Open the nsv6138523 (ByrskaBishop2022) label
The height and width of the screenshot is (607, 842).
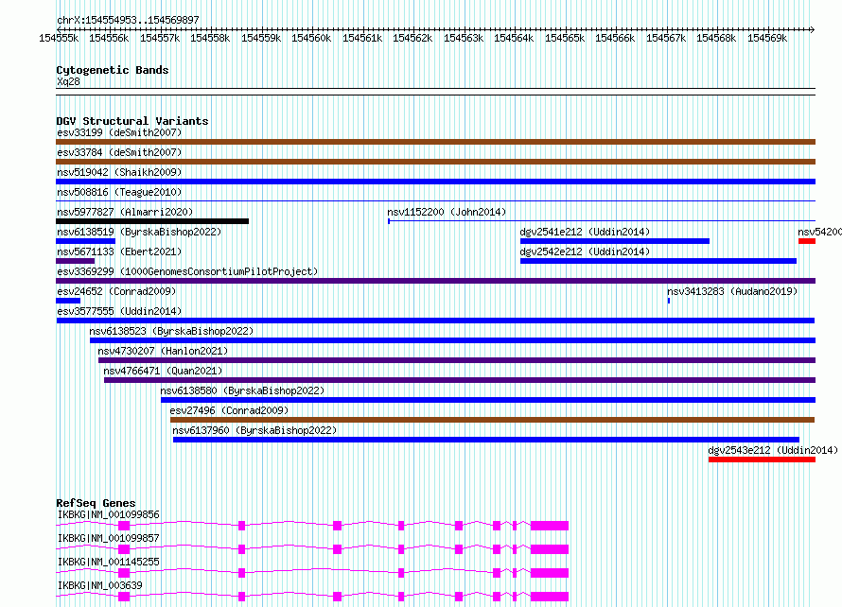point(171,331)
